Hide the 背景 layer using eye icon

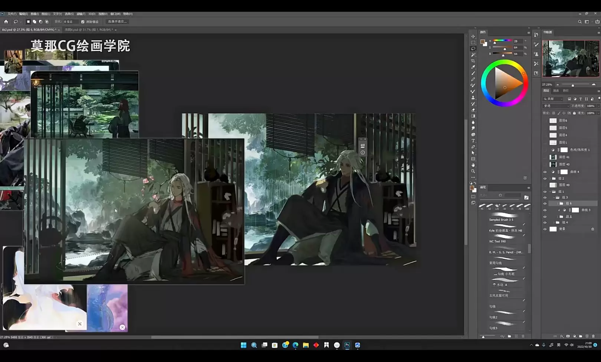click(545, 229)
